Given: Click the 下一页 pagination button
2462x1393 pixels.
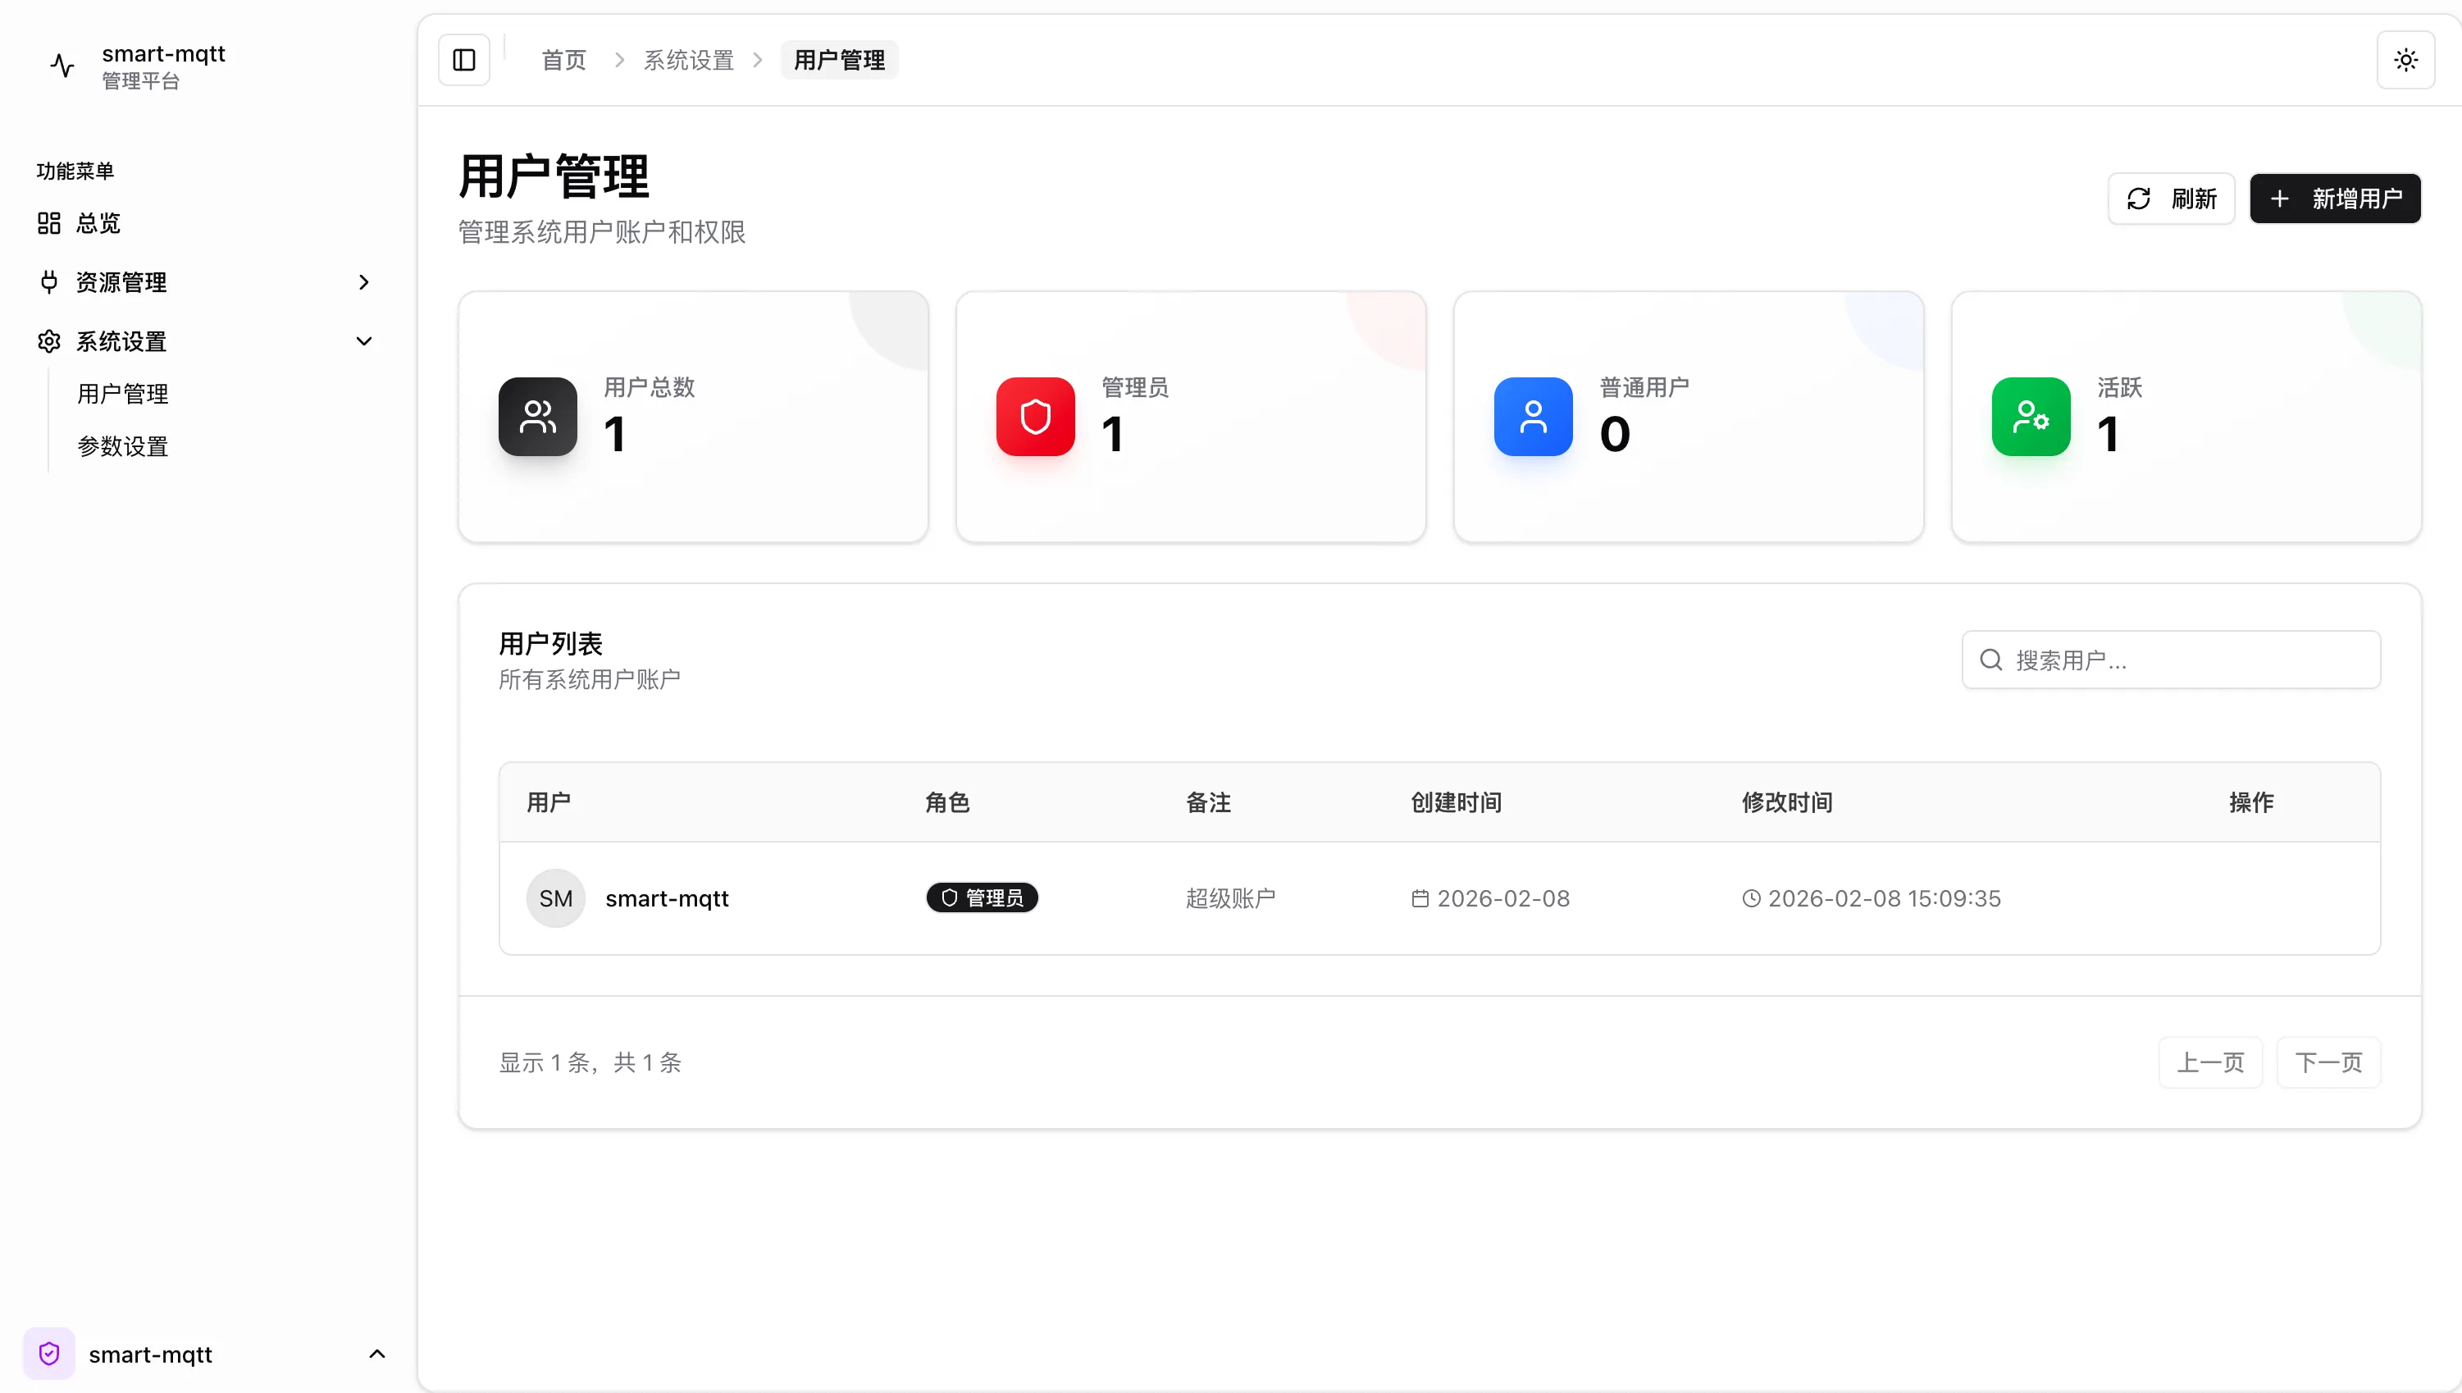Looking at the screenshot, I should (2328, 1062).
